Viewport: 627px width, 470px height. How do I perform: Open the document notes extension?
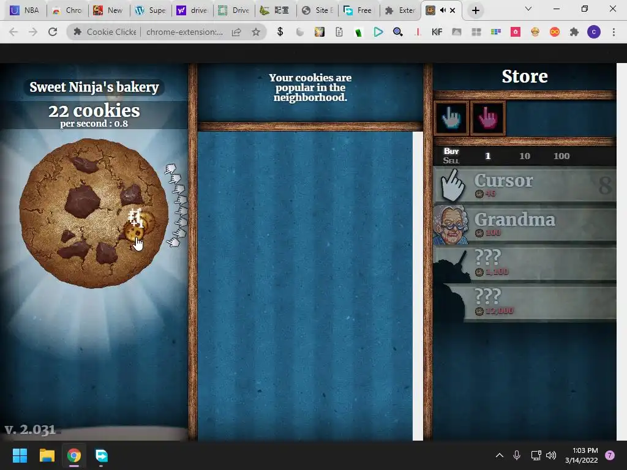[339, 32]
